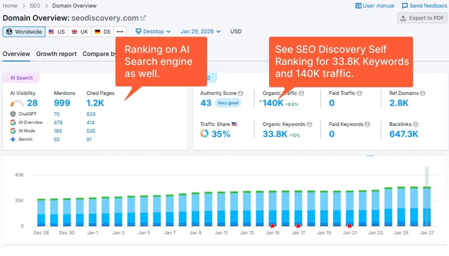
Task: Open the Jan 29, 2026 date dropdown
Action: coord(200,31)
